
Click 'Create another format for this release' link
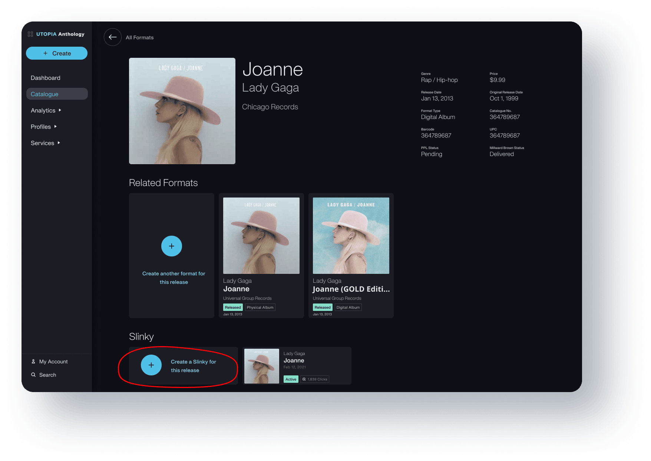click(x=174, y=278)
